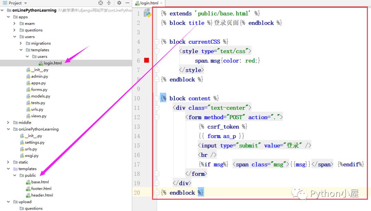The height and width of the screenshot is (211, 371).
Task: Click the static folder icon
Action: click(x=15, y=162)
